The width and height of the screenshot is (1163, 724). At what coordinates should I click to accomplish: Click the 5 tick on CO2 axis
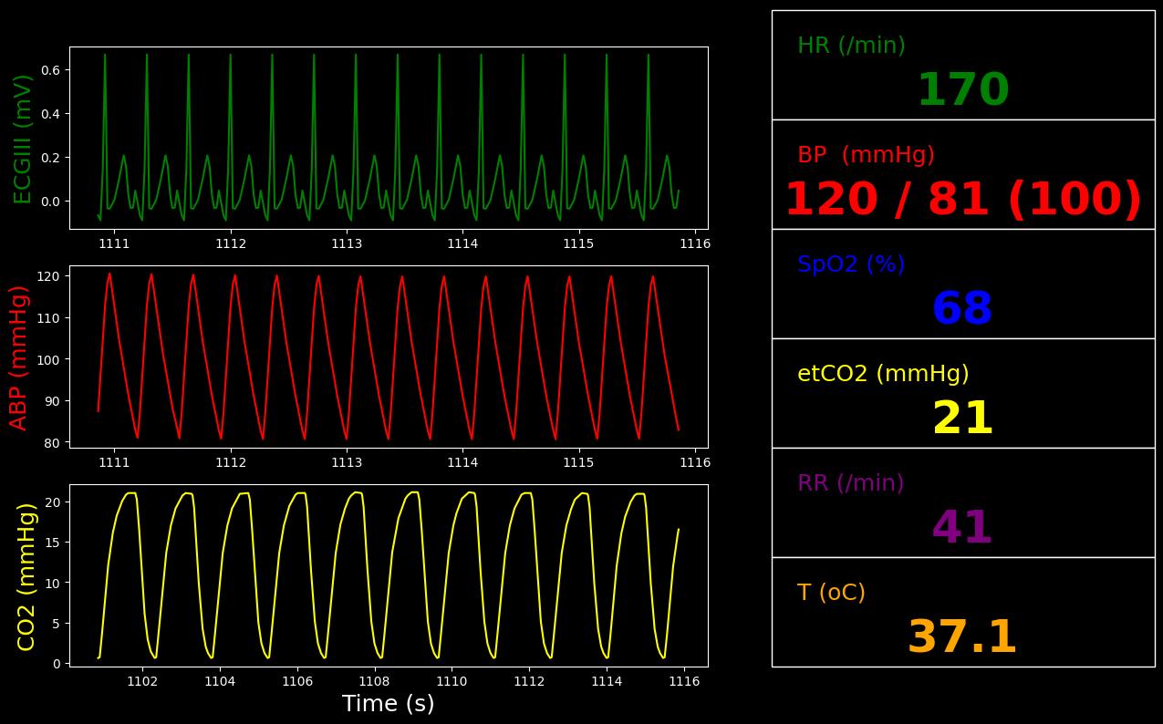click(x=57, y=623)
